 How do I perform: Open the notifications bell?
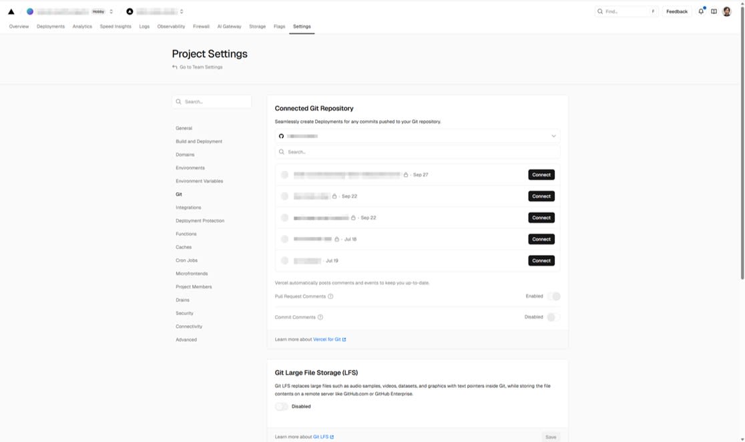[x=699, y=11]
